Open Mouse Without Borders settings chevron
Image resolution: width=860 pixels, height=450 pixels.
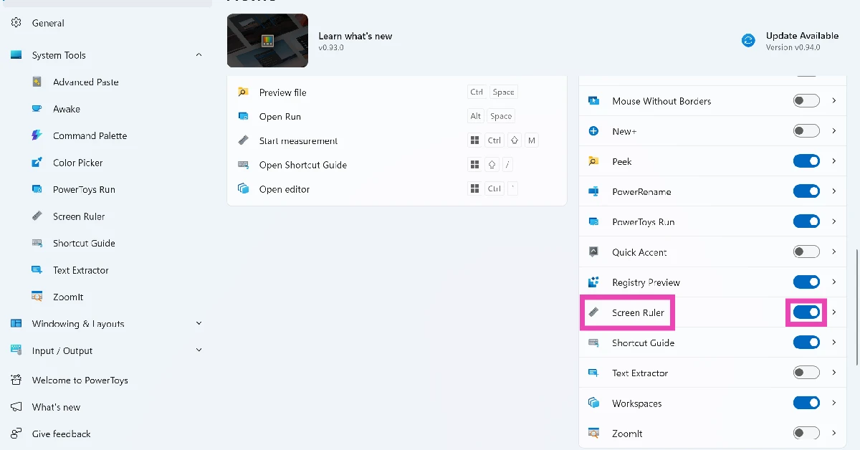point(834,101)
